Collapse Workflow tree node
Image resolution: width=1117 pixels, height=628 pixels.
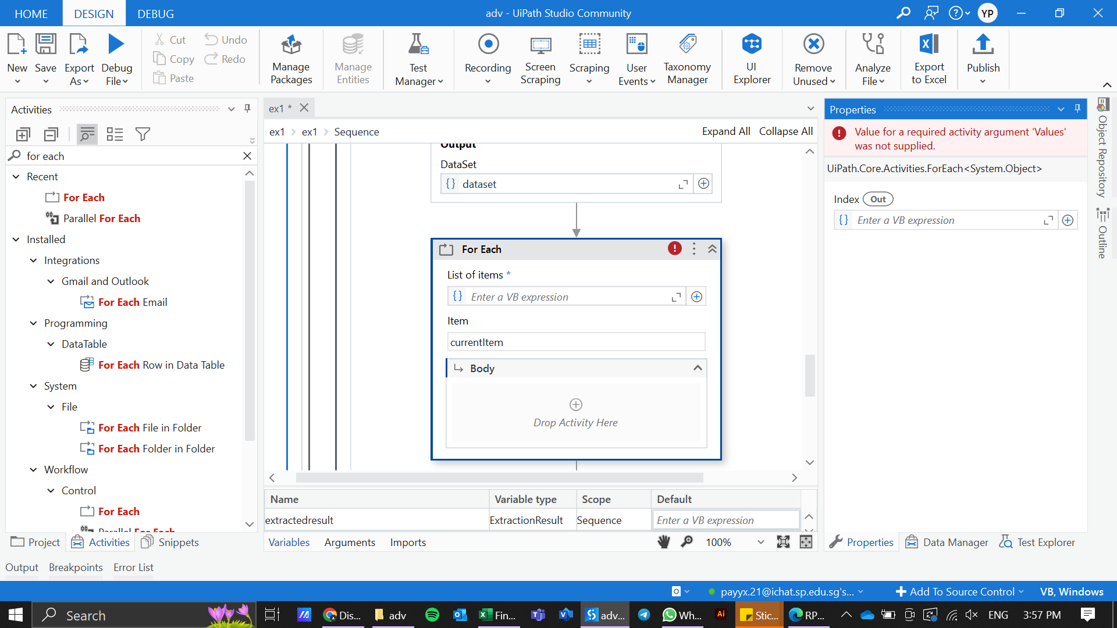pyautogui.click(x=33, y=470)
